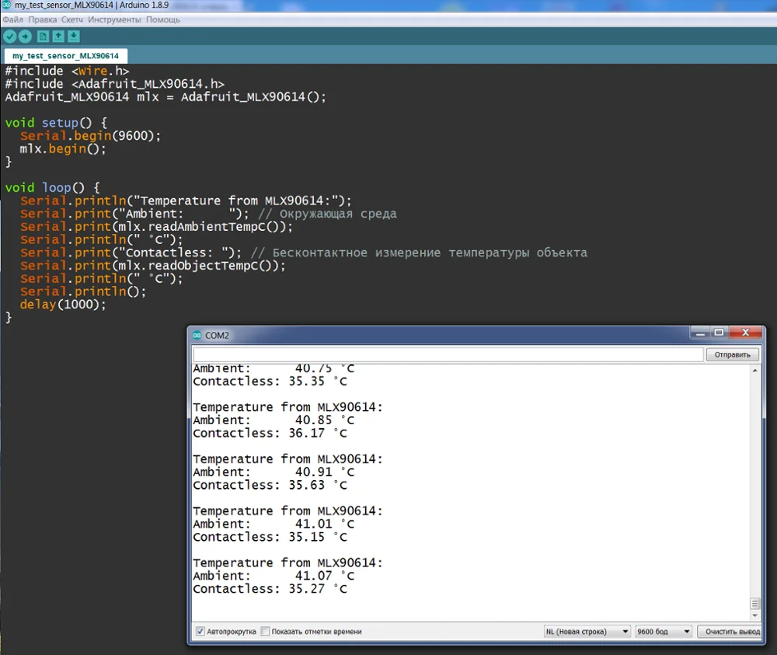Click the Save sketch icon
Viewport: 777px width, 655px height.
coord(73,37)
